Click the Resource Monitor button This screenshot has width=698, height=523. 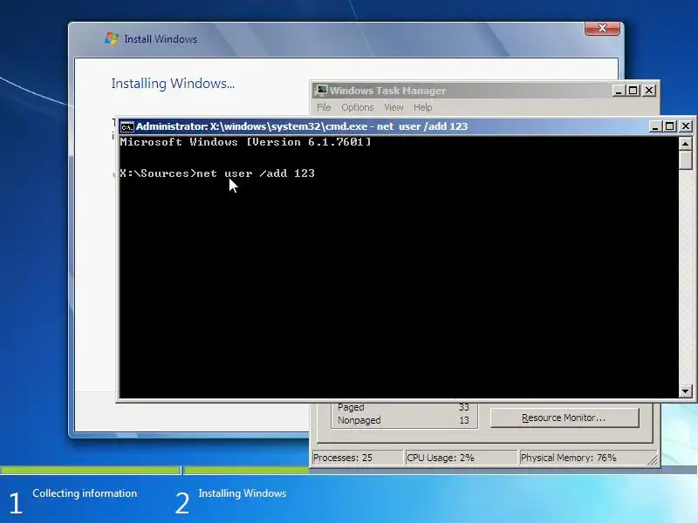(x=565, y=418)
